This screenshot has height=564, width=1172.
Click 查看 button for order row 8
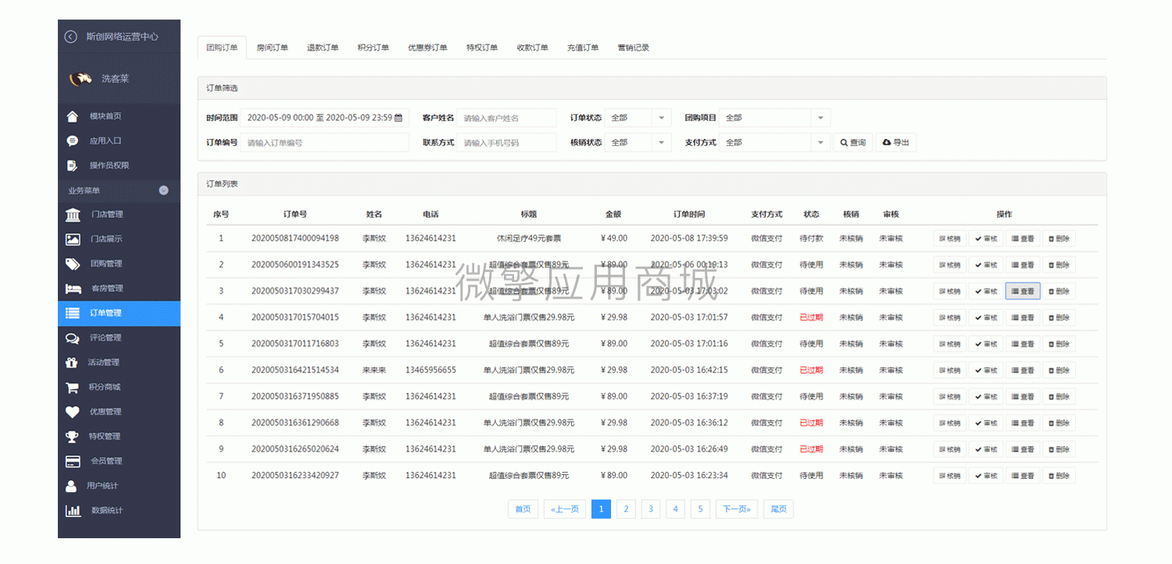(1023, 423)
